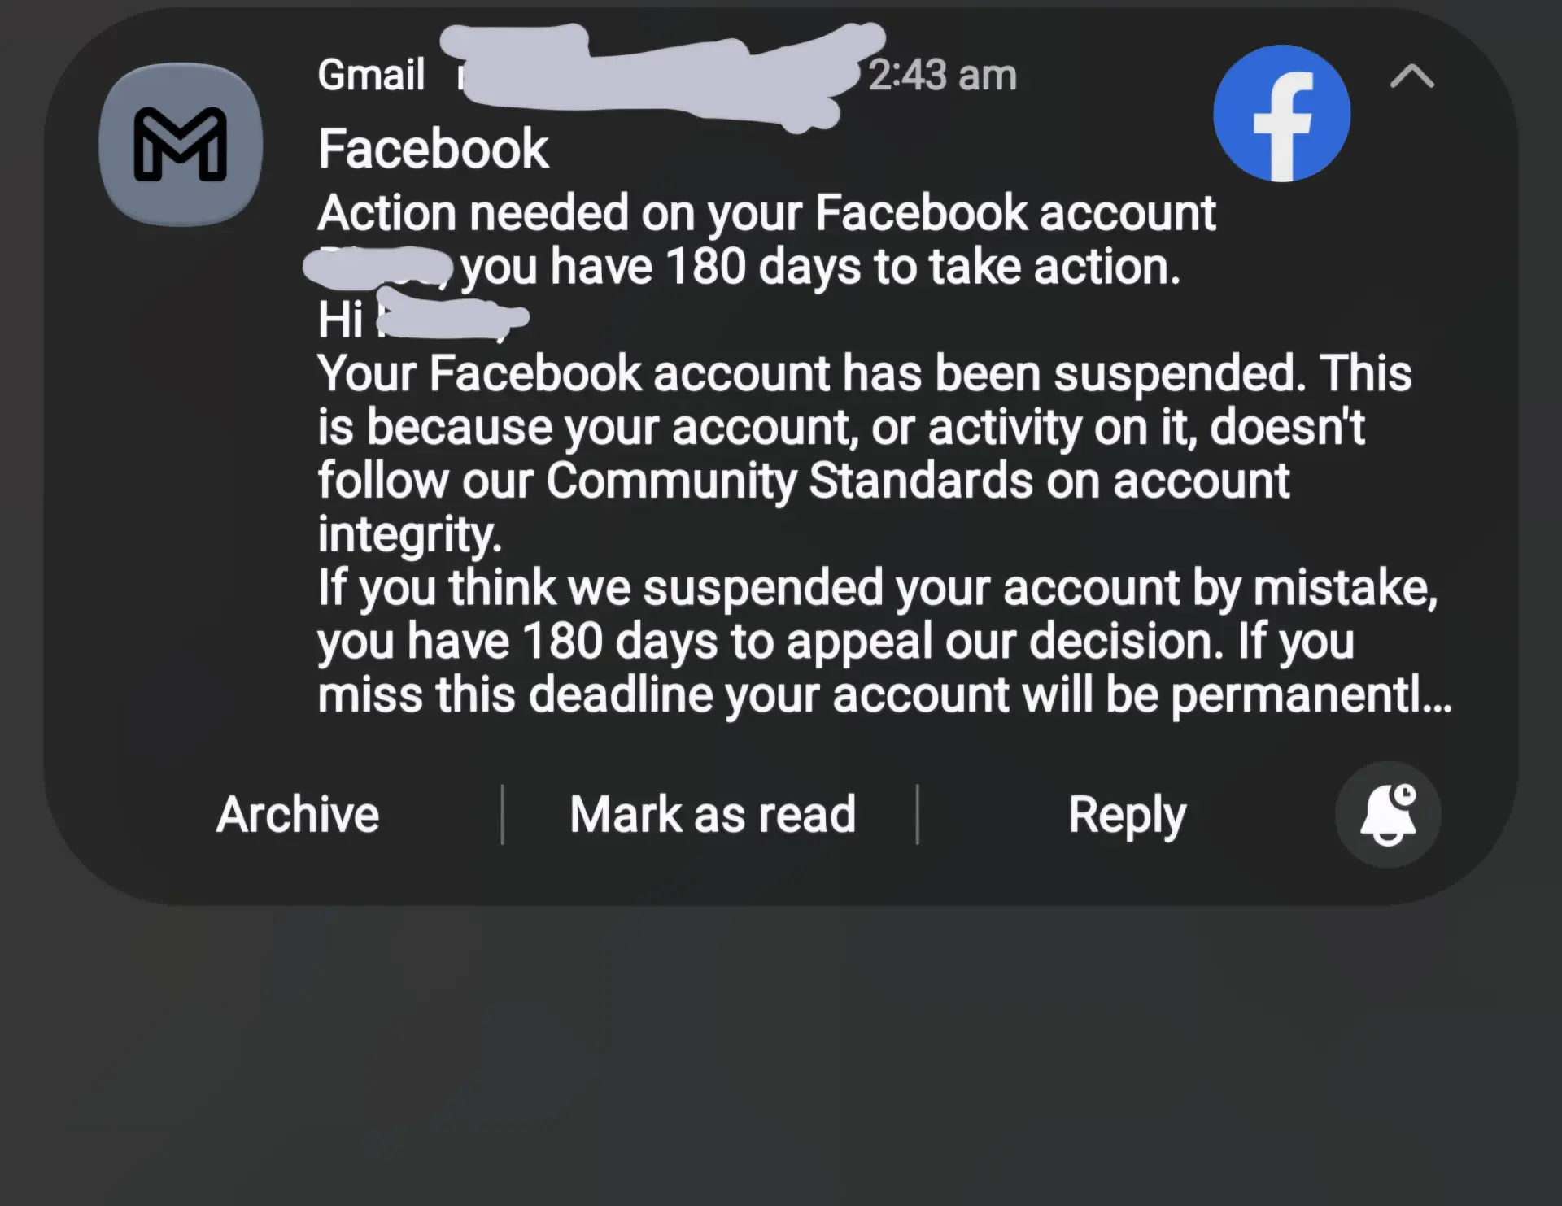Collapse the notification with the chevron
This screenshot has height=1206, width=1562.
click(1411, 76)
